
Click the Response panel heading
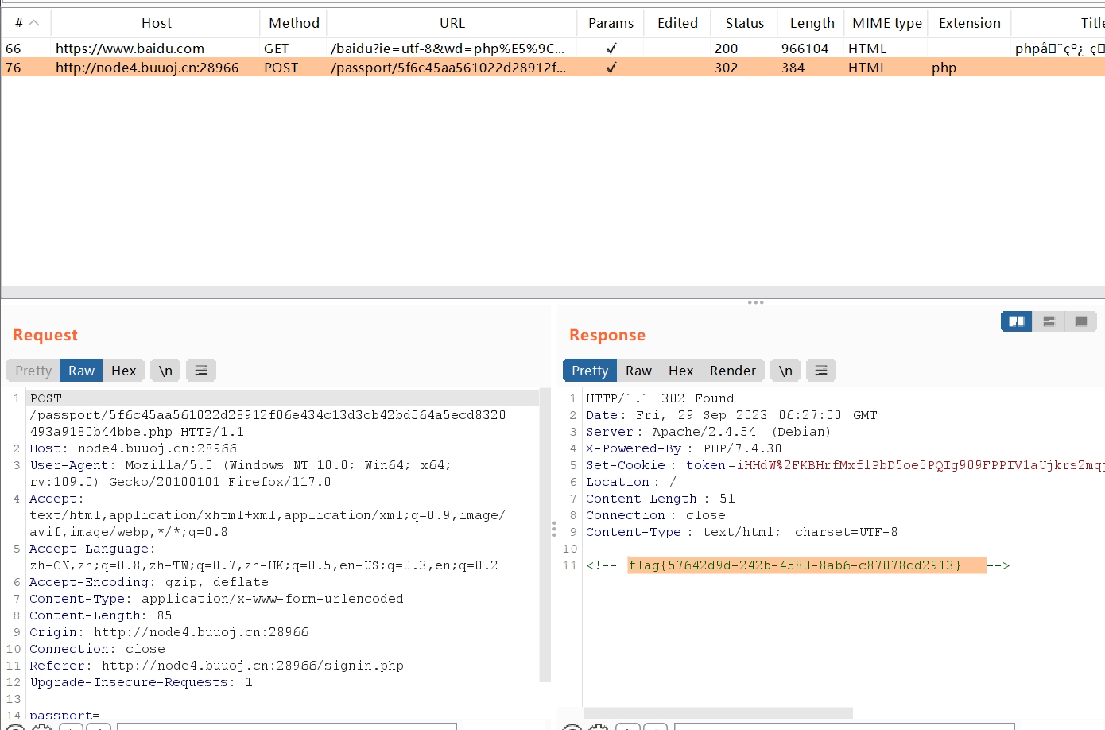(607, 335)
